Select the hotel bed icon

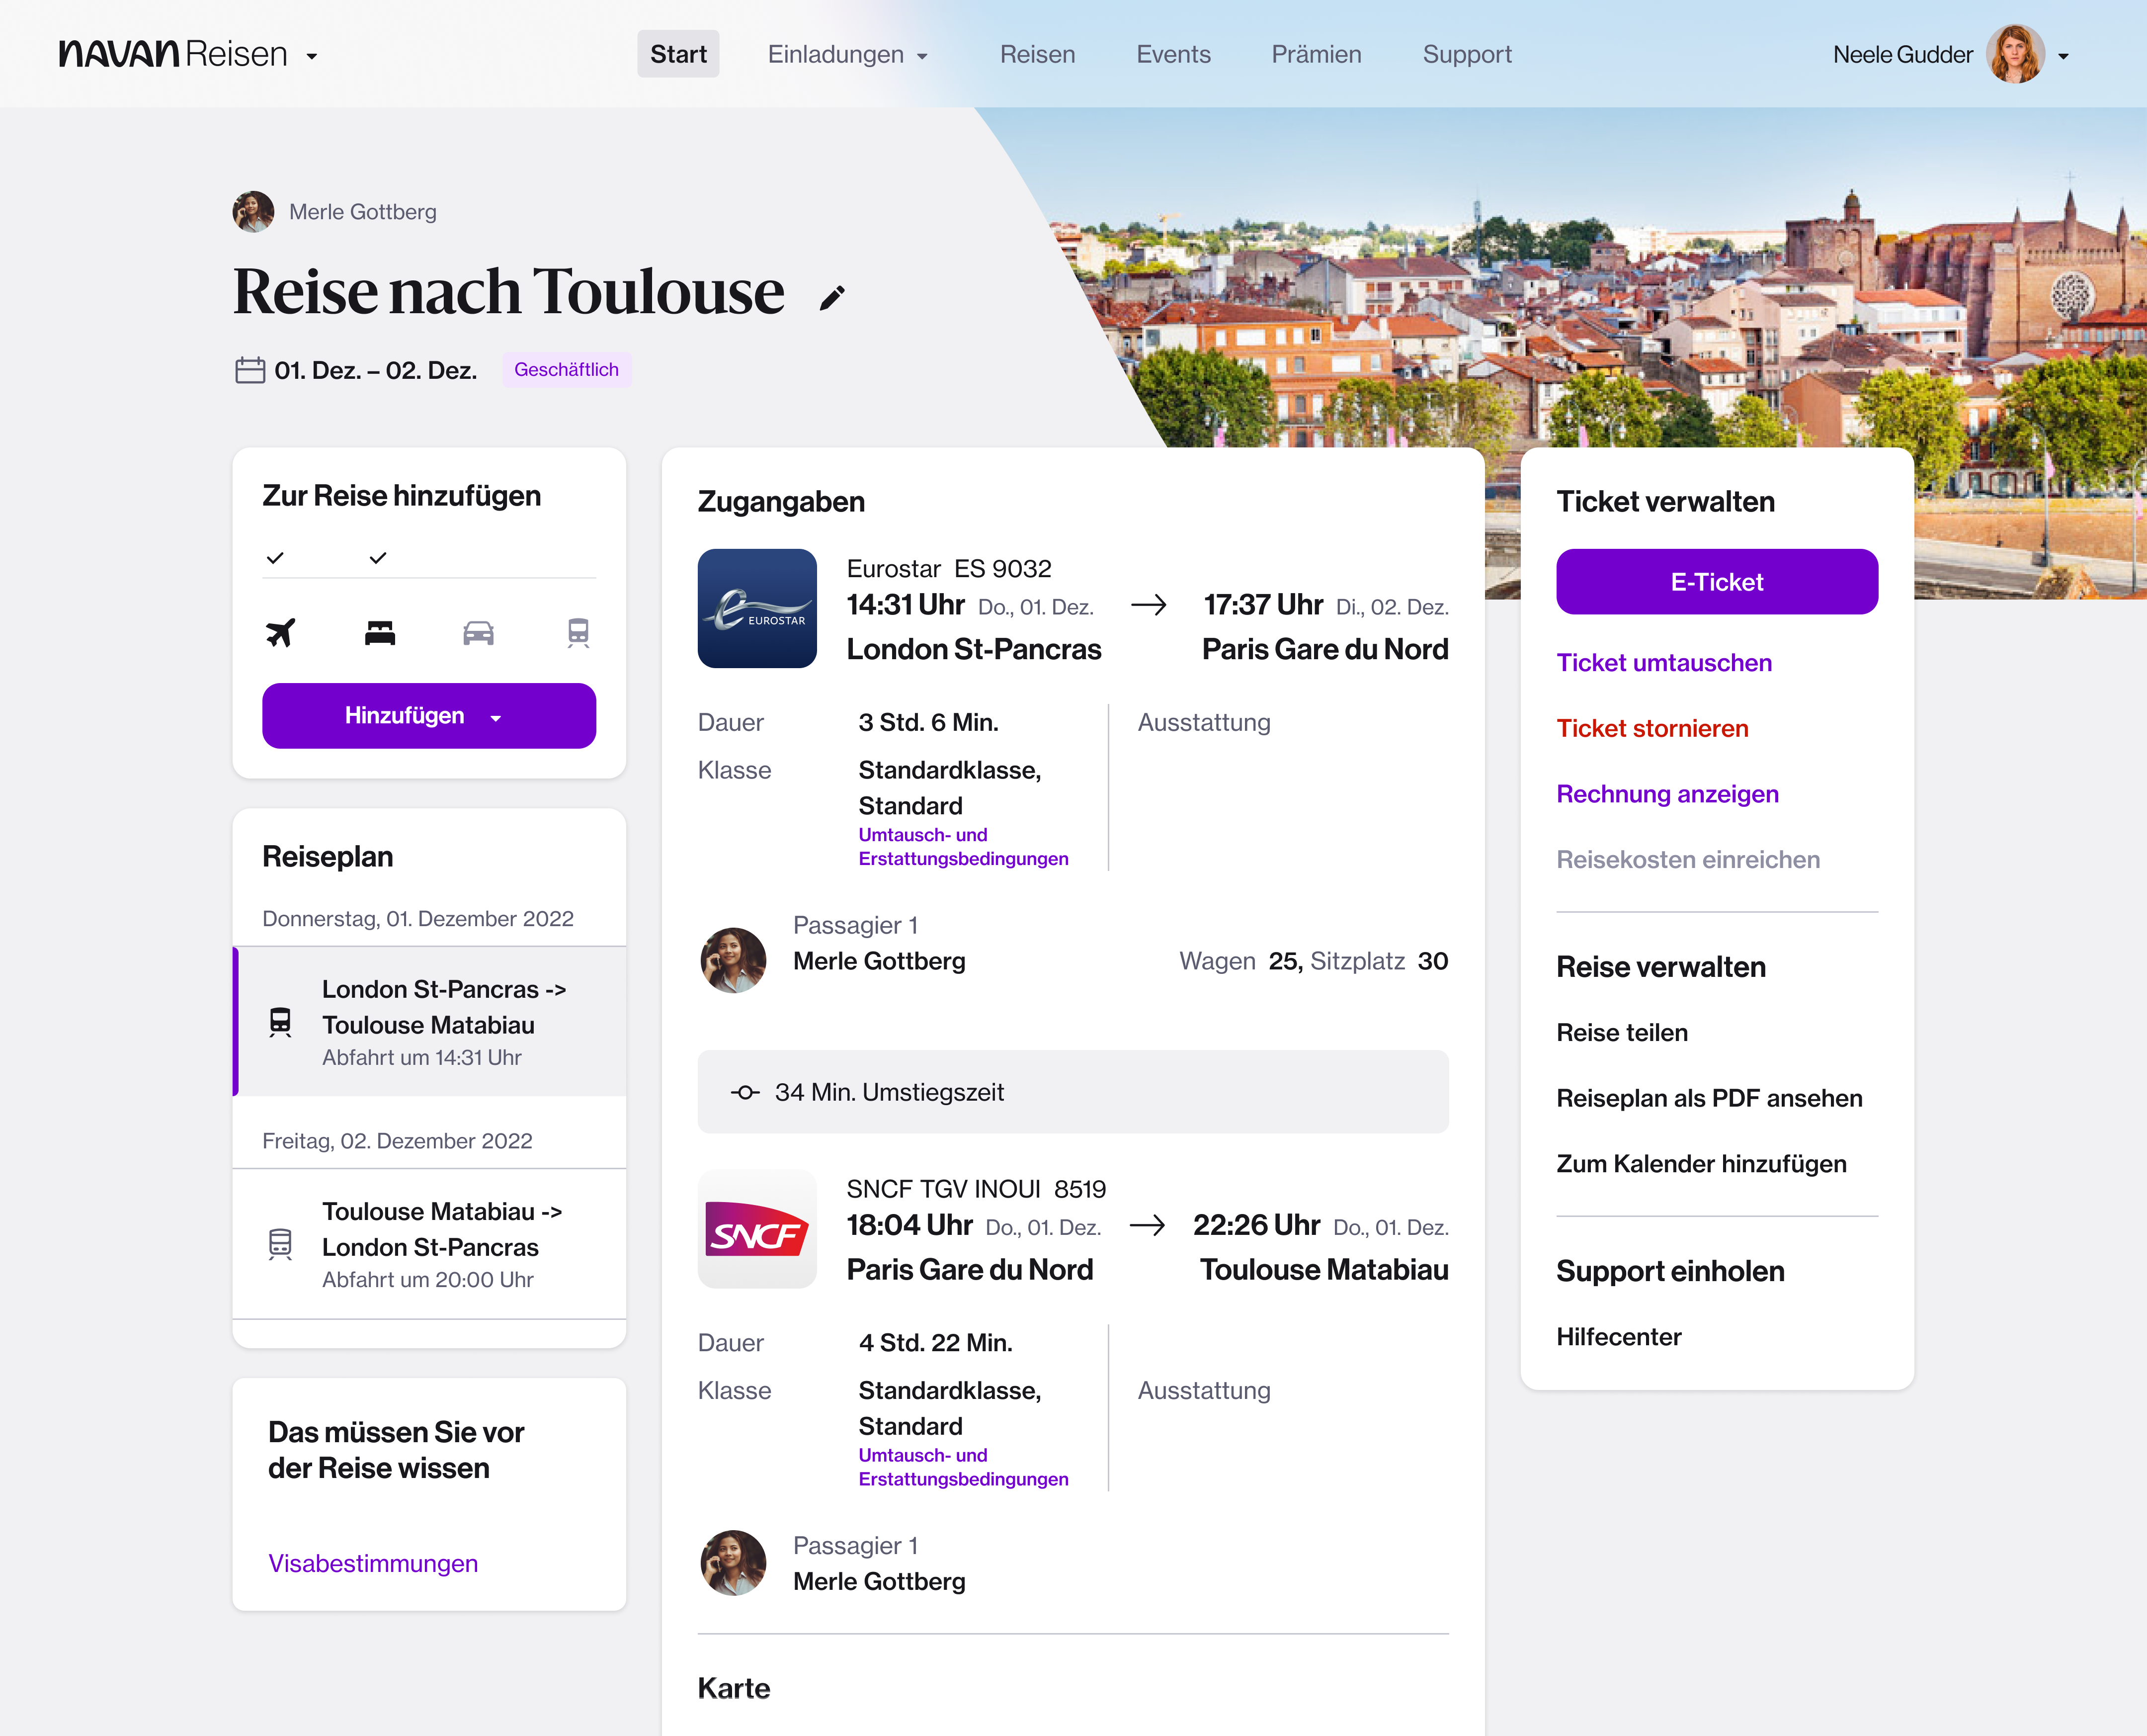[x=380, y=632]
